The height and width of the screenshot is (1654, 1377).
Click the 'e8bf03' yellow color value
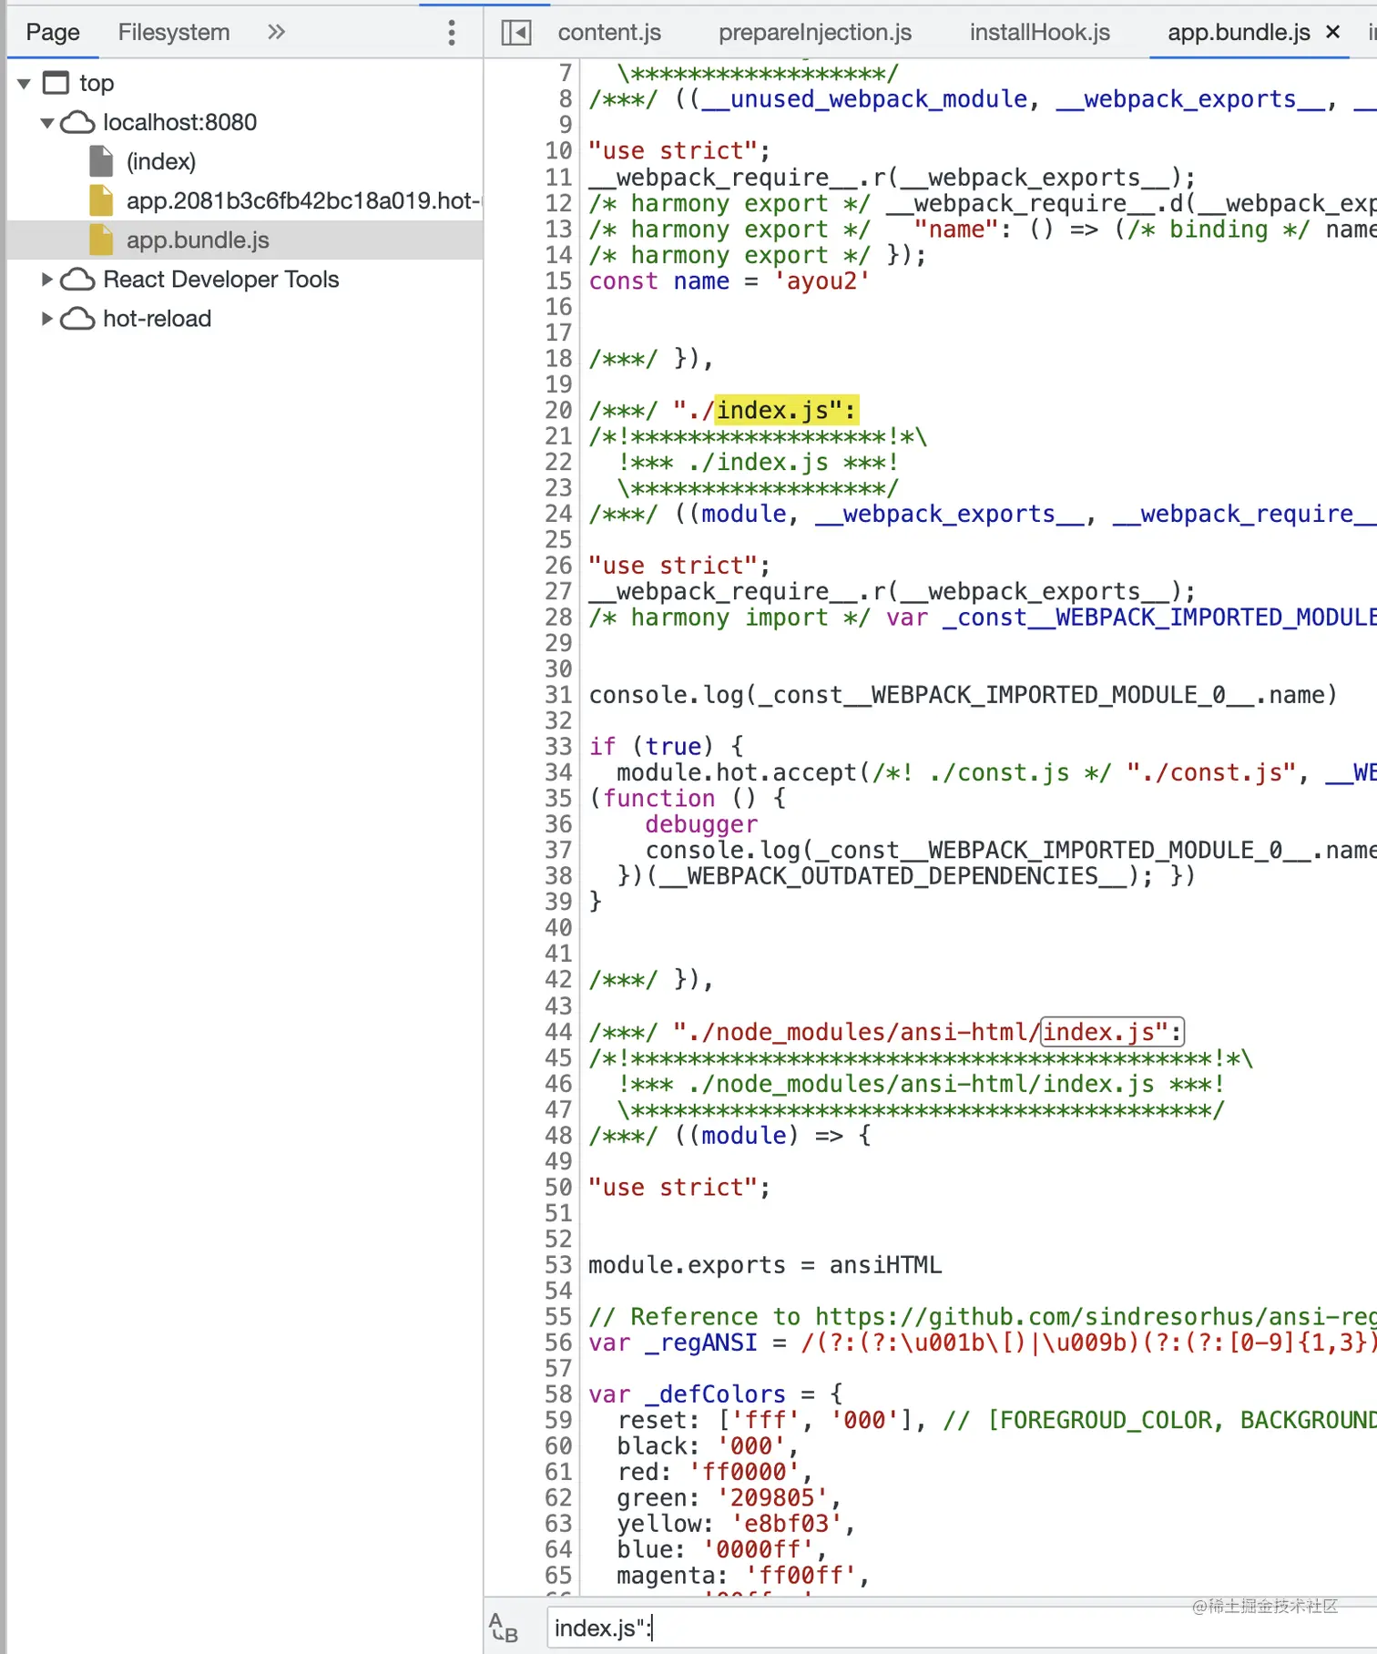click(787, 1524)
